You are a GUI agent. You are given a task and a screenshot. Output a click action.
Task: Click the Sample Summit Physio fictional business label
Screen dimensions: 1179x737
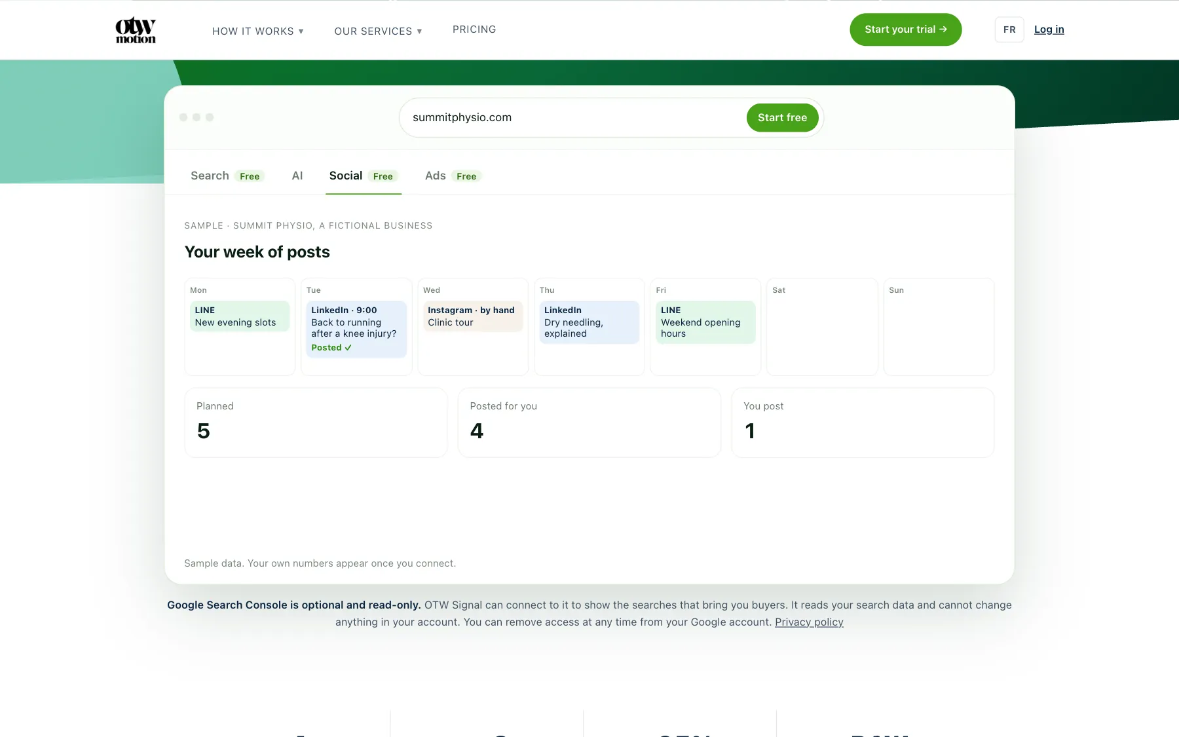pos(308,225)
